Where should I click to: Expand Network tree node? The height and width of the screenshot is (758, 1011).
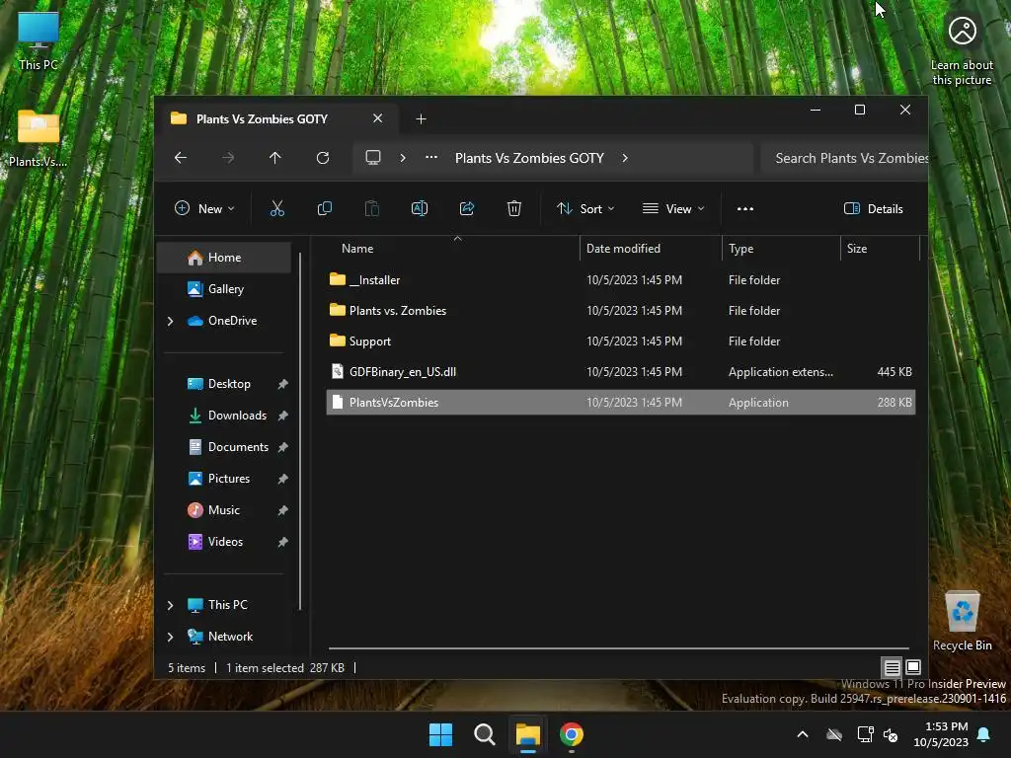170,637
